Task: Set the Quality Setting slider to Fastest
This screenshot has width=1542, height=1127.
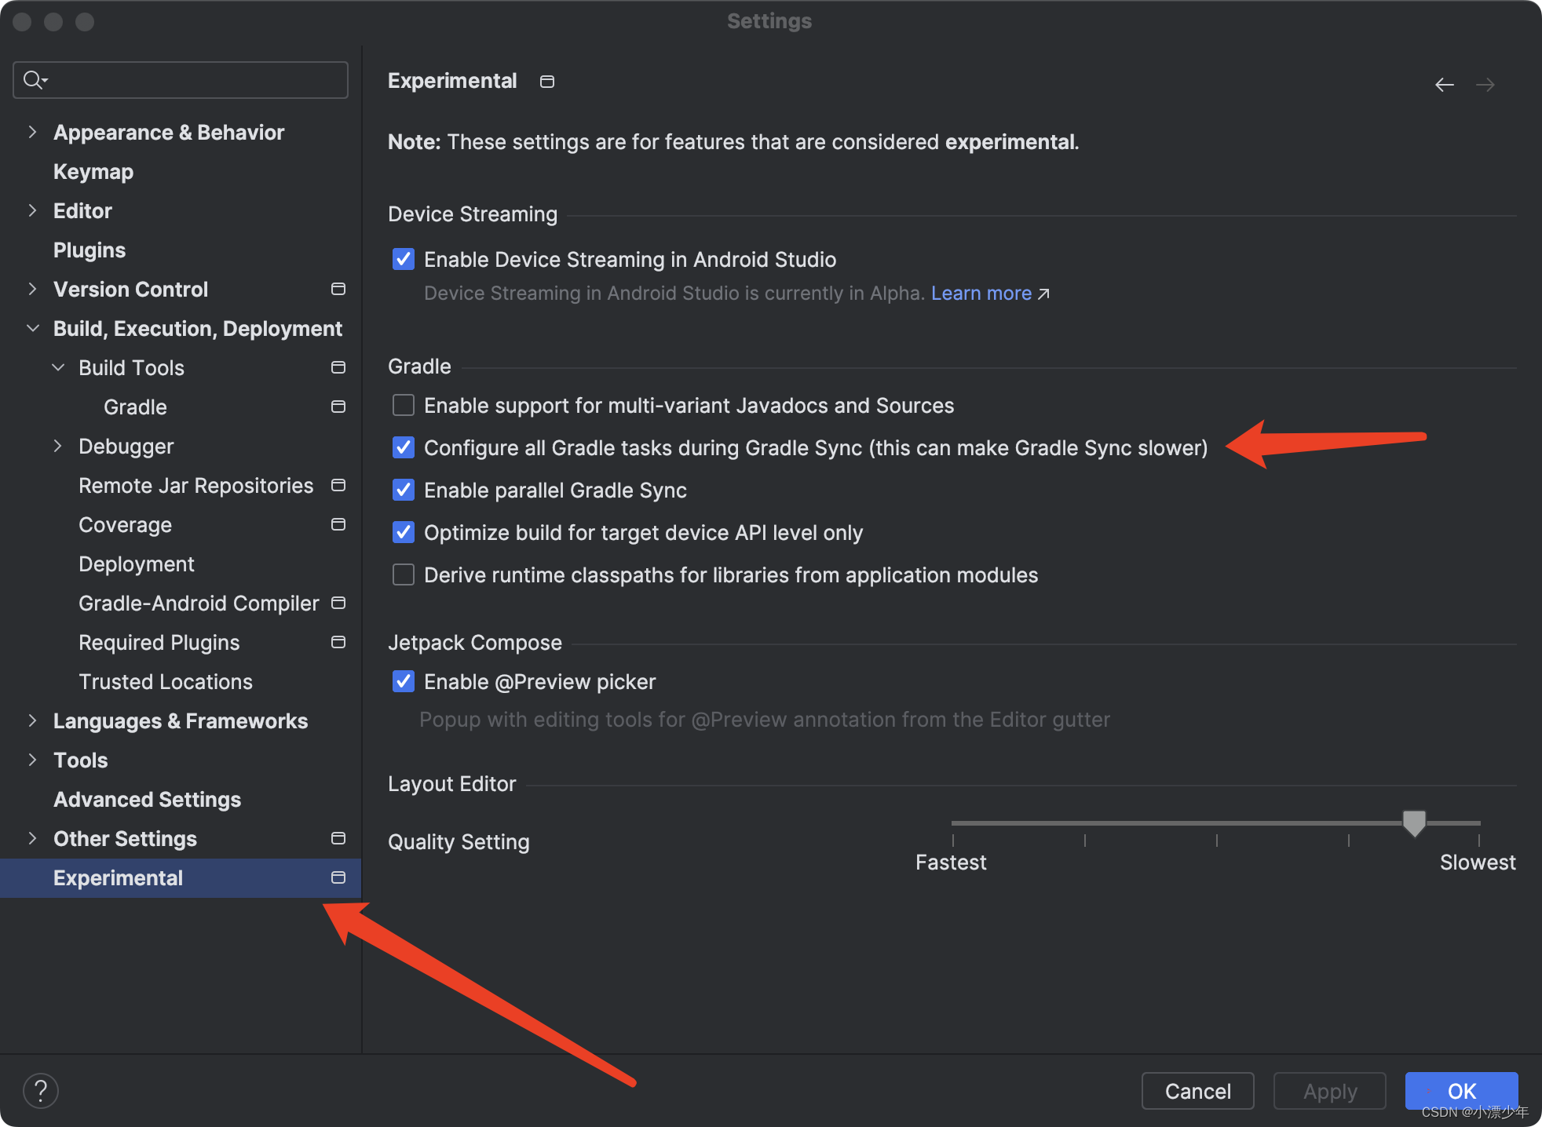Action: [x=952, y=823]
